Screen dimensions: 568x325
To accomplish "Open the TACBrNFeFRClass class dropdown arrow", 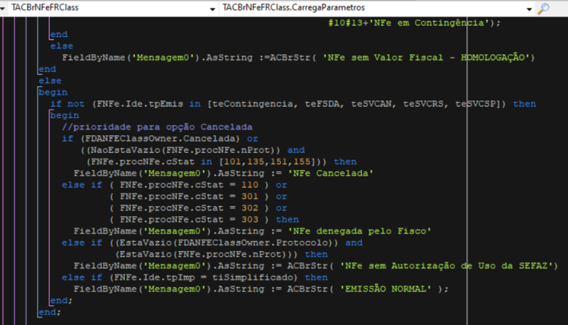I will point(213,9).
